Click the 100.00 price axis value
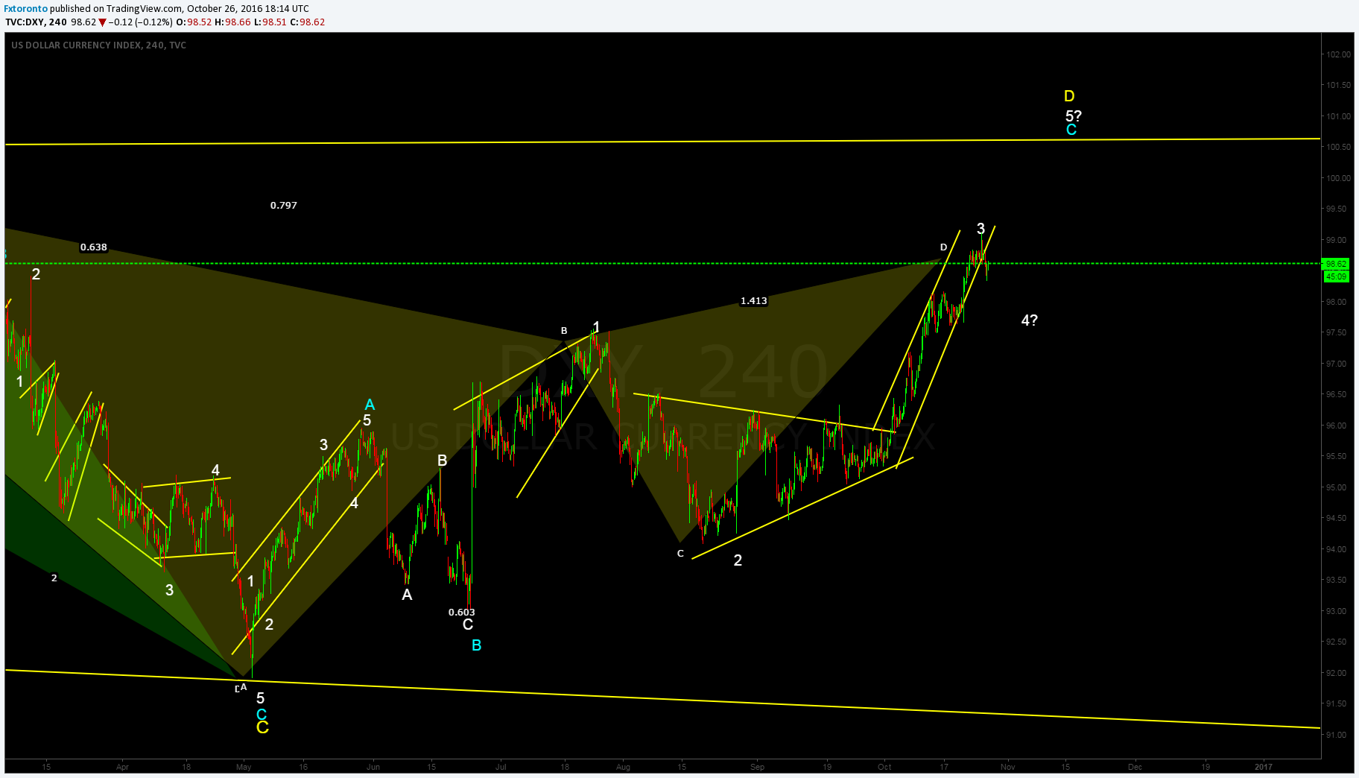 tap(1338, 178)
